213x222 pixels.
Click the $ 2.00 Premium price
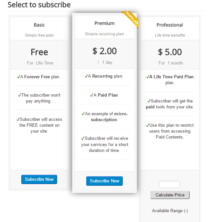tap(104, 51)
